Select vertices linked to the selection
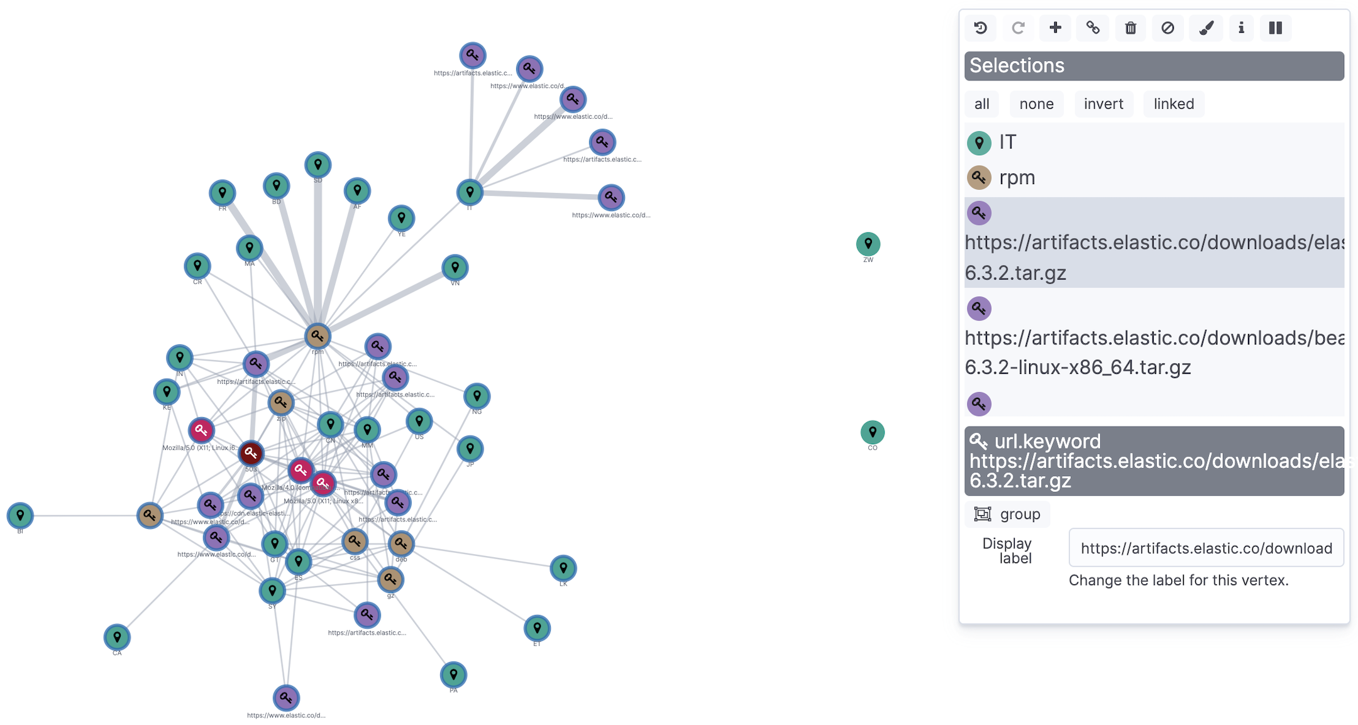Viewport: 1358px width, 725px height. (1173, 104)
